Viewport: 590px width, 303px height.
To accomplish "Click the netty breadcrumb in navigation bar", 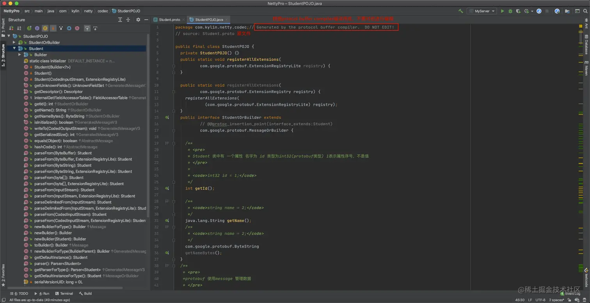I will pos(88,11).
